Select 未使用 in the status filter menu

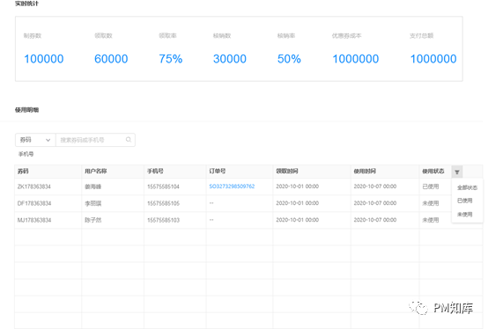click(x=465, y=215)
